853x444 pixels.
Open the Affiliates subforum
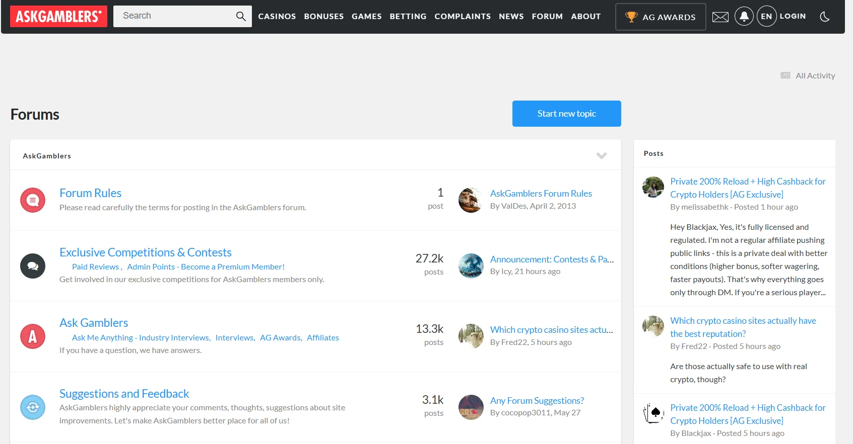(x=323, y=338)
